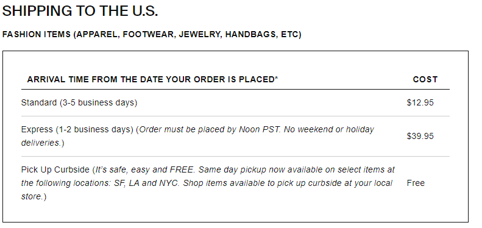Viewport: 482px width, 228px height.
Task: Select the word "HANDBAGS" in the subheading
Action: tap(250, 34)
